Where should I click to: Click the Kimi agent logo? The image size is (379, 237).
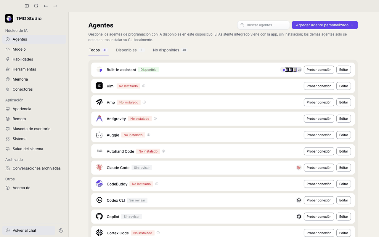tap(99, 86)
